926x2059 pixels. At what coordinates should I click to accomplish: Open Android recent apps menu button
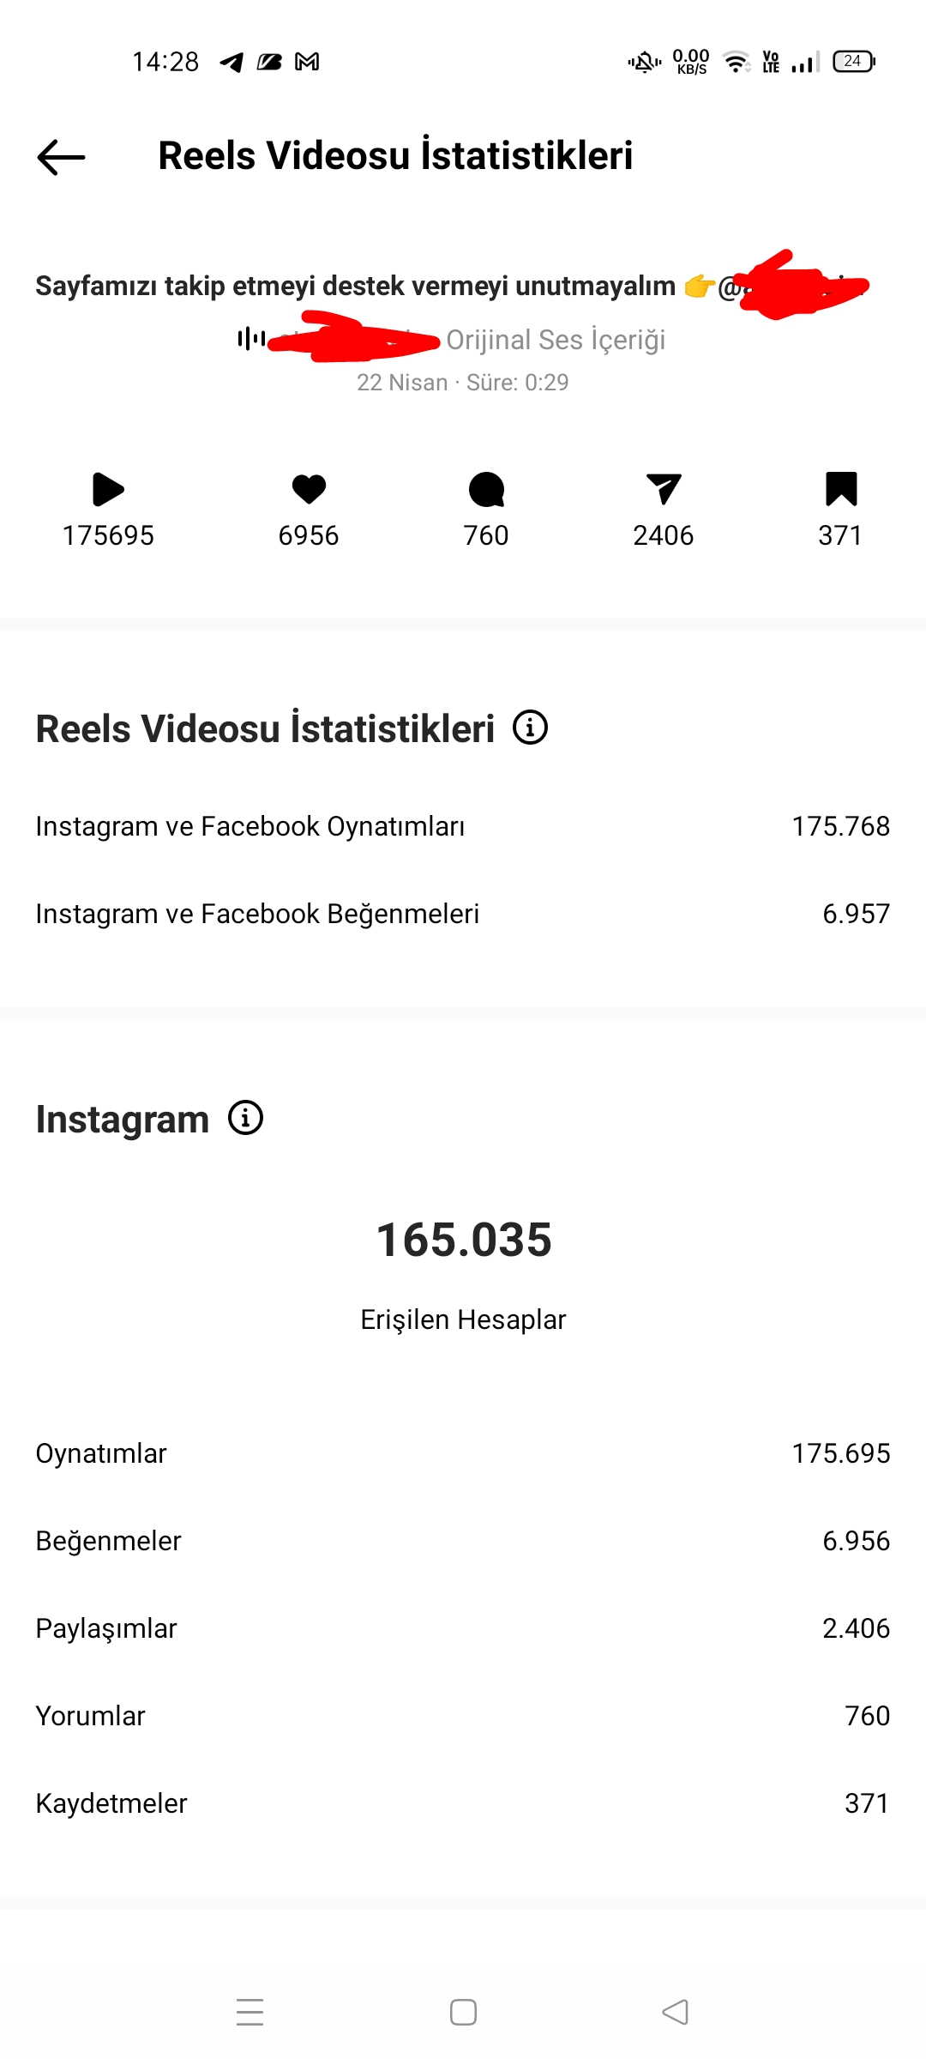[250, 2012]
